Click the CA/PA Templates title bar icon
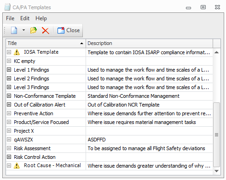 [7, 7]
